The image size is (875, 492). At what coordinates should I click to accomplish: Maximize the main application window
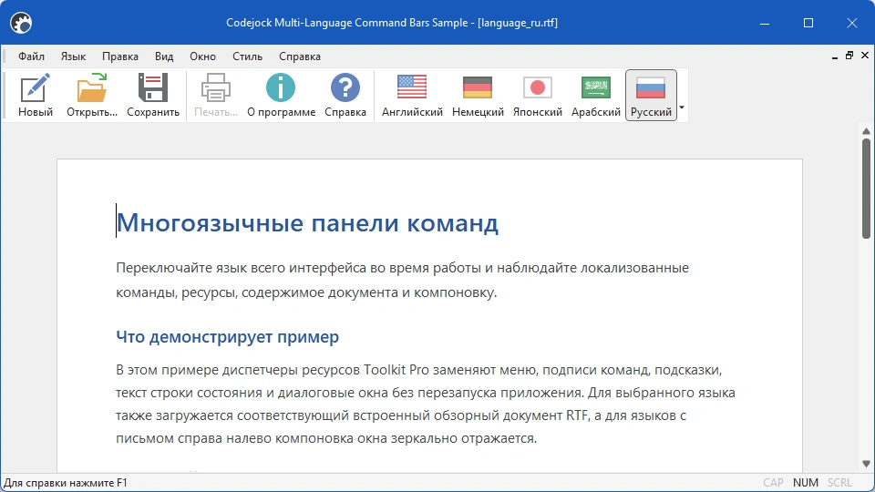coord(808,23)
